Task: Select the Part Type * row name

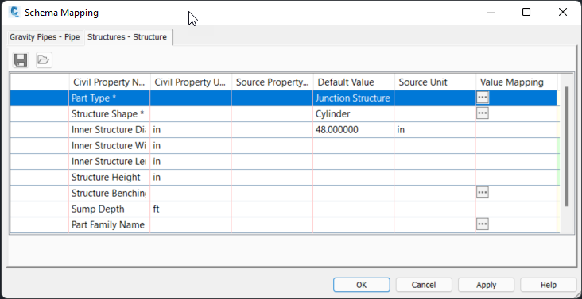Action: pyautogui.click(x=110, y=98)
